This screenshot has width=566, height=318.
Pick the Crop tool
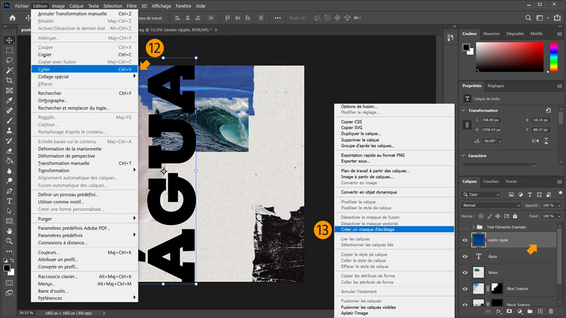9,80
